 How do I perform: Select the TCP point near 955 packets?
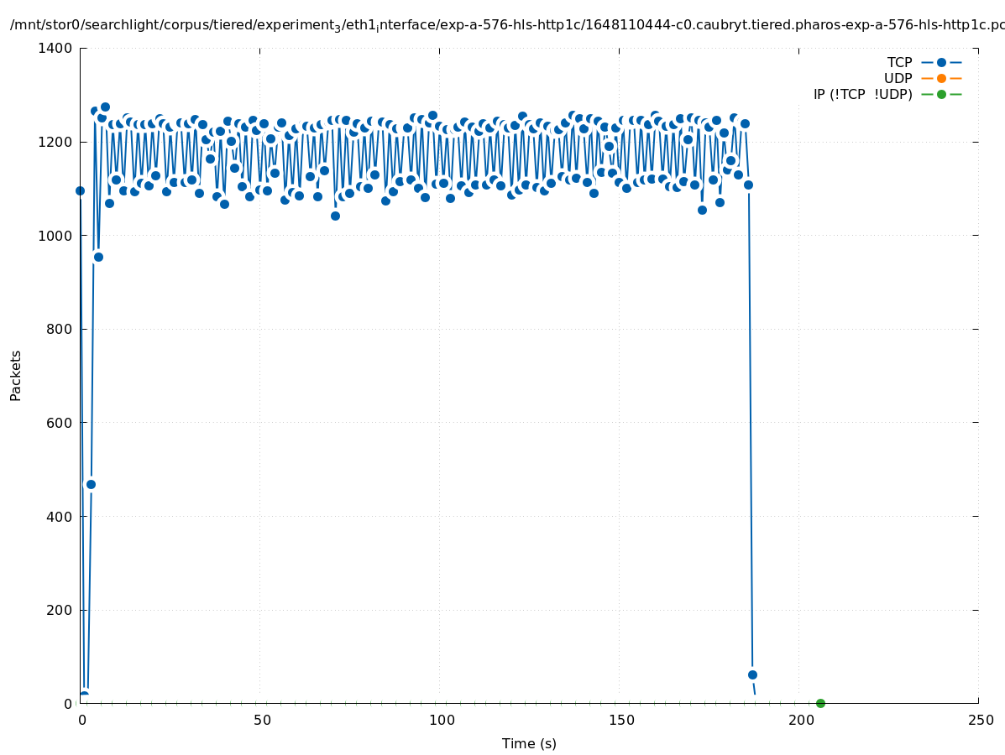pyautogui.click(x=98, y=257)
